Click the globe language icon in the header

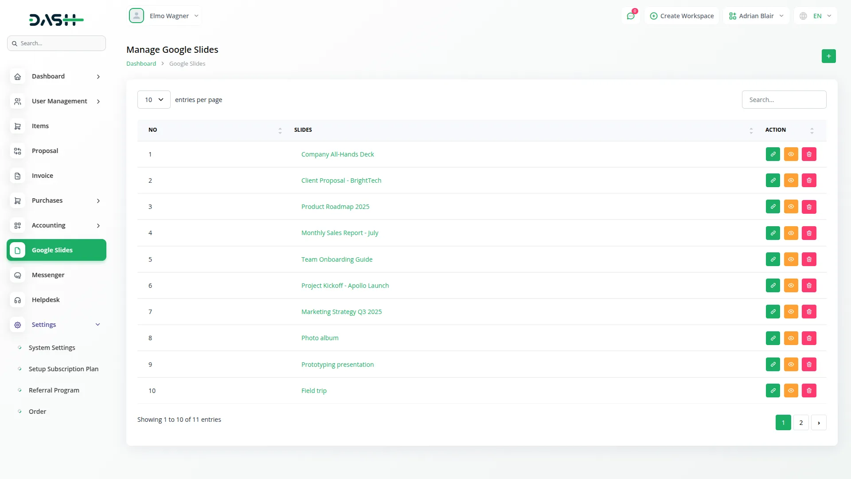point(803,16)
